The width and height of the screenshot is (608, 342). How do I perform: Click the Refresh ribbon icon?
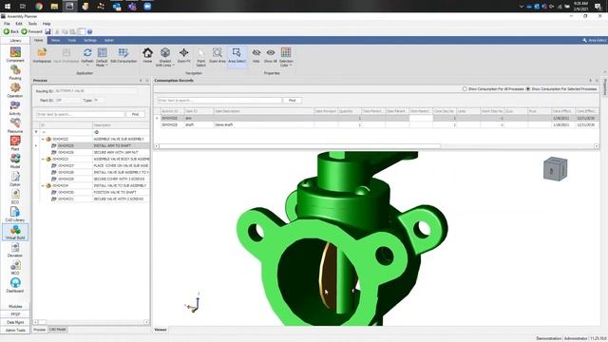click(87, 55)
